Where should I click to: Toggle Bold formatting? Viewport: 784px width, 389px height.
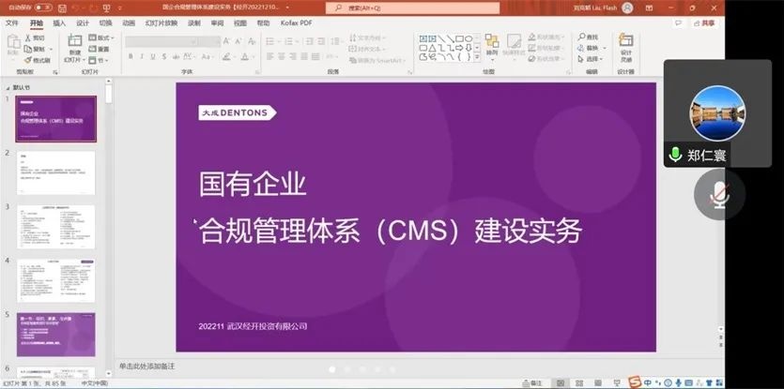click(x=131, y=57)
